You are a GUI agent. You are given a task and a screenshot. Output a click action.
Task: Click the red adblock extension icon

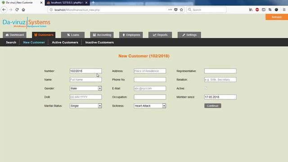pos(257,10)
